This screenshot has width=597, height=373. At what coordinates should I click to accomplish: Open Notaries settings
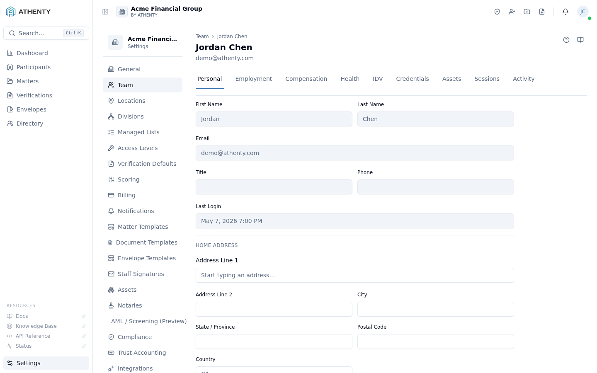[x=143, y=305]
